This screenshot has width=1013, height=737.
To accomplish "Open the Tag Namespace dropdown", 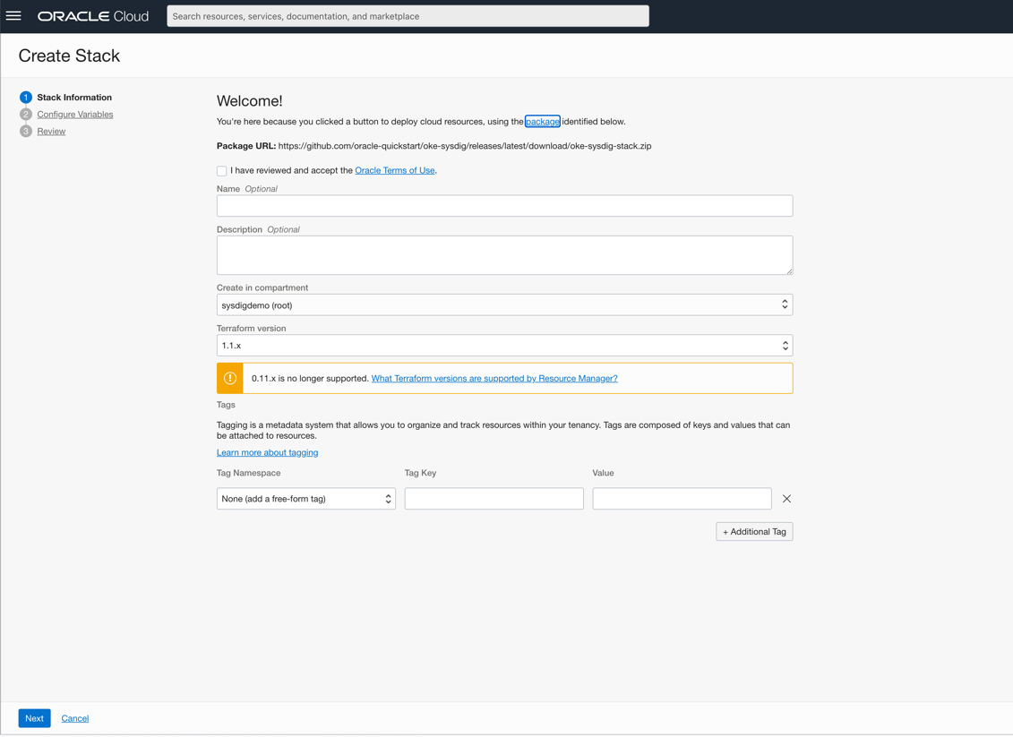I will [x=305, y=499].
